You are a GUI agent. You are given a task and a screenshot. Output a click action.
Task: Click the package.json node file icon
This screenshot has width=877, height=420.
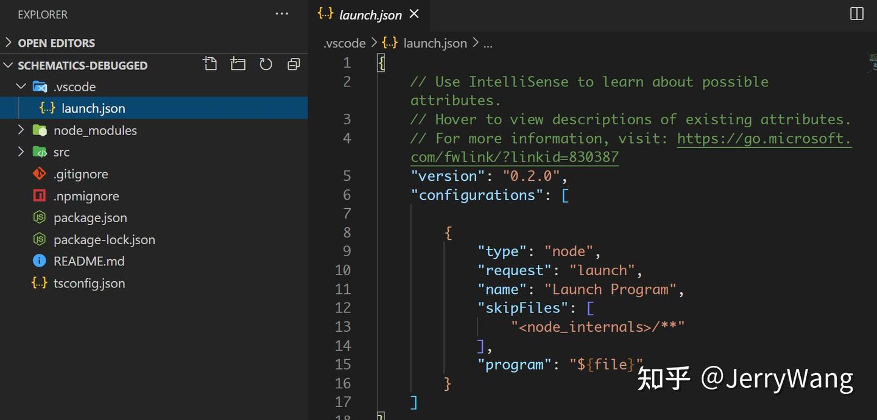[40, 217]
